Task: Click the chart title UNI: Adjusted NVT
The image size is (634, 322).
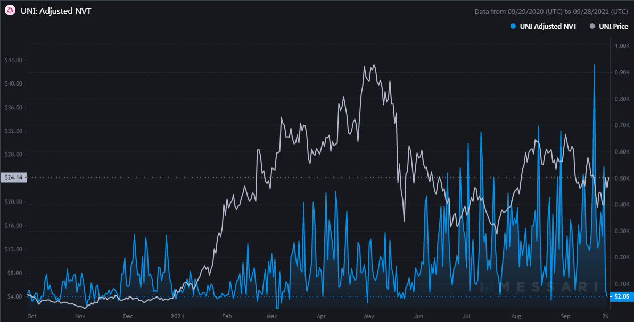Action: pos(56,11)
